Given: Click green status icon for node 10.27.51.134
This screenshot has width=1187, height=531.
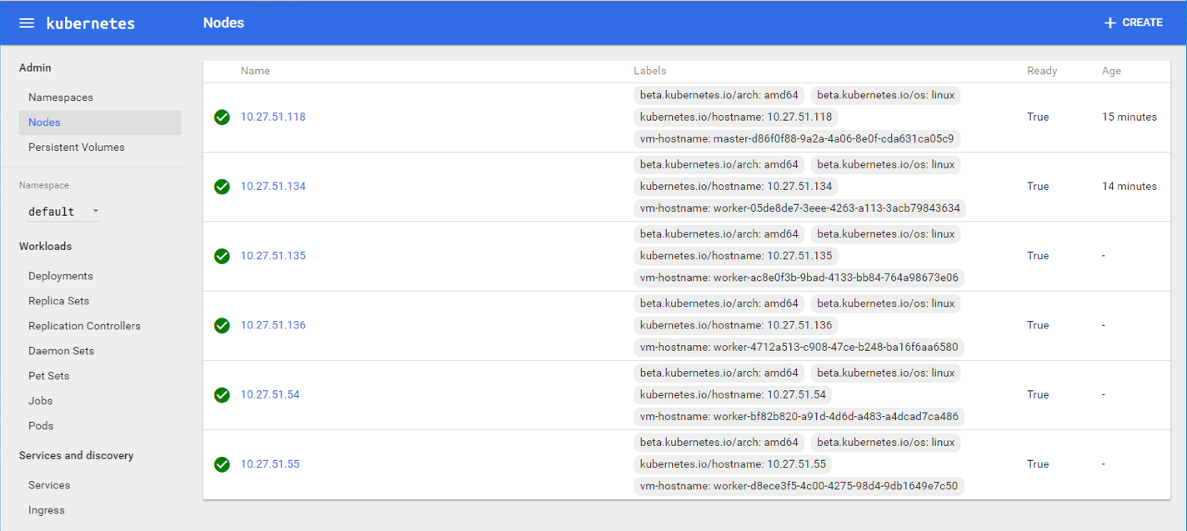Looking at the screenshot, I should pos(222,187).
